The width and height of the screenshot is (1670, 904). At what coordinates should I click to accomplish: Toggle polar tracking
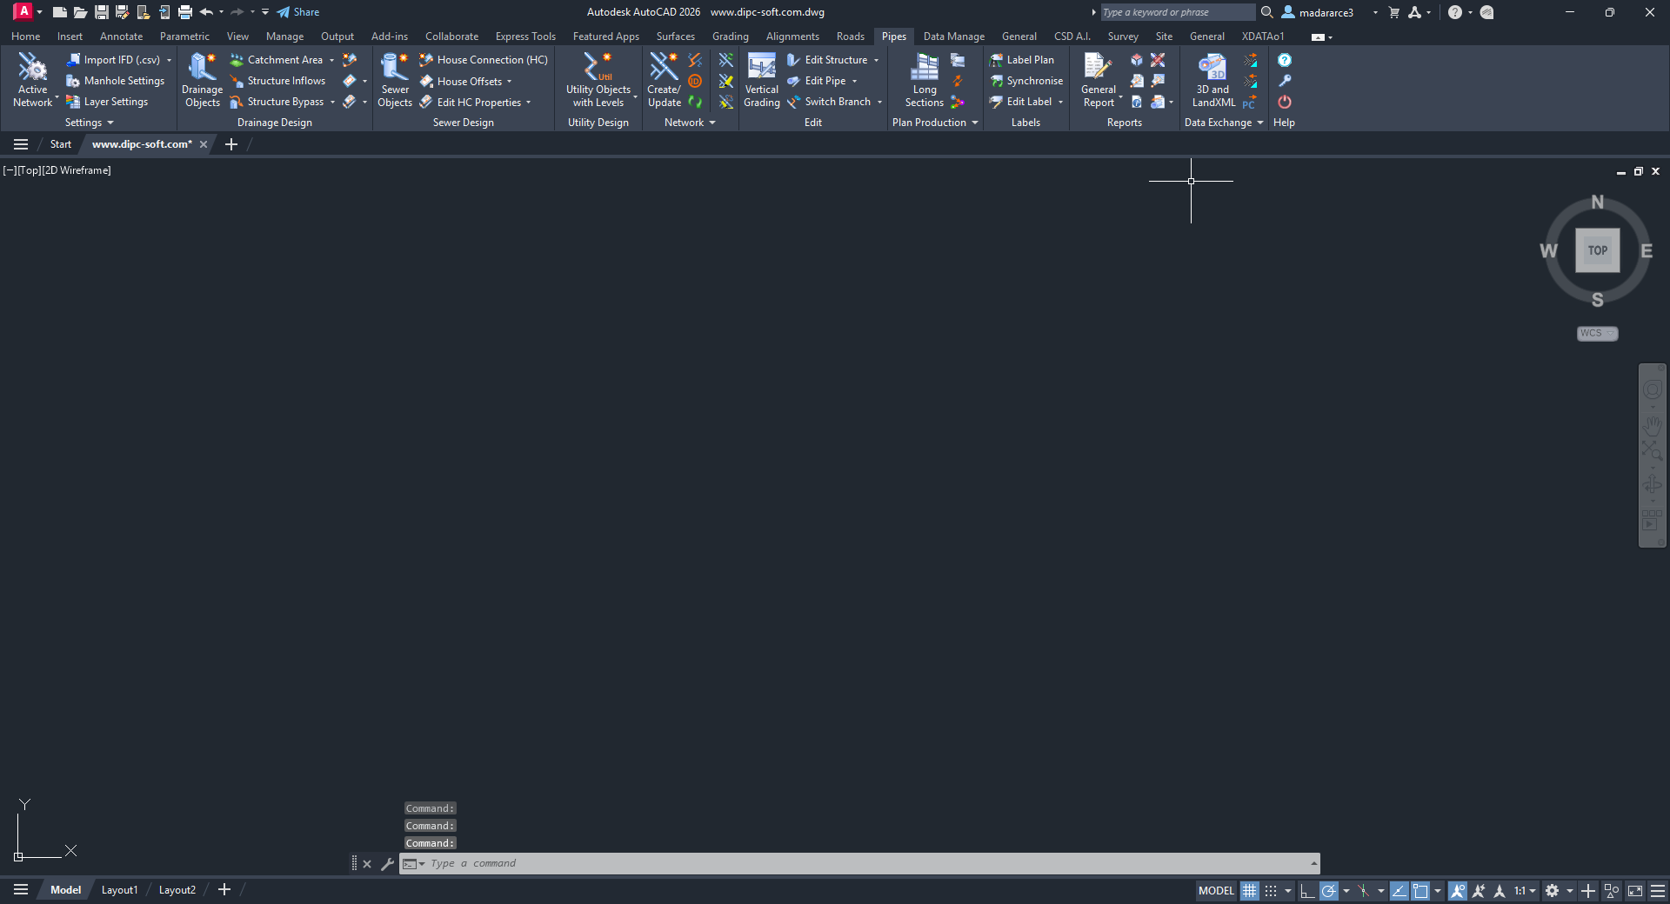click(x=1328, y=891)
